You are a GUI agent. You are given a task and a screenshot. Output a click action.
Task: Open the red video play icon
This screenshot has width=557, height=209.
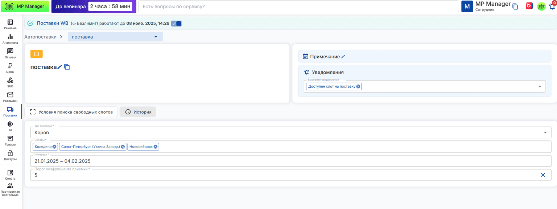529,6
